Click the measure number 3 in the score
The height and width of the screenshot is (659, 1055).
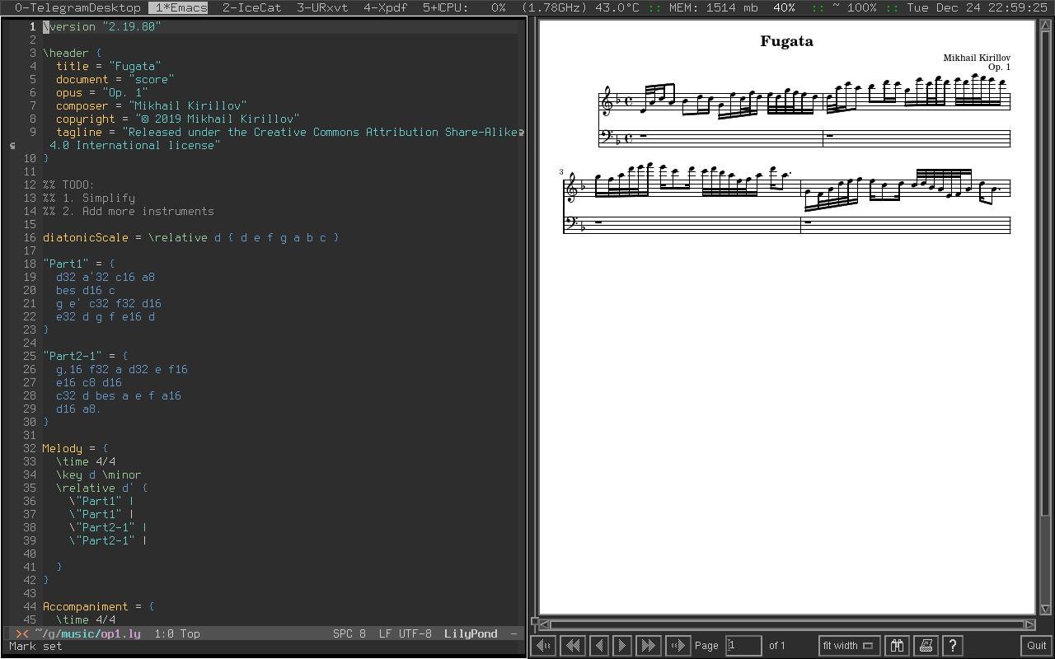coord(561,172)
